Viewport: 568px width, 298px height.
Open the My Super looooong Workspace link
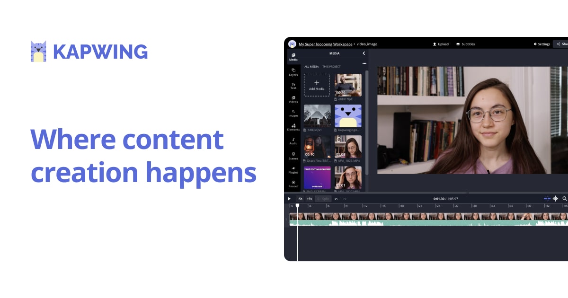tap(325, 44)
